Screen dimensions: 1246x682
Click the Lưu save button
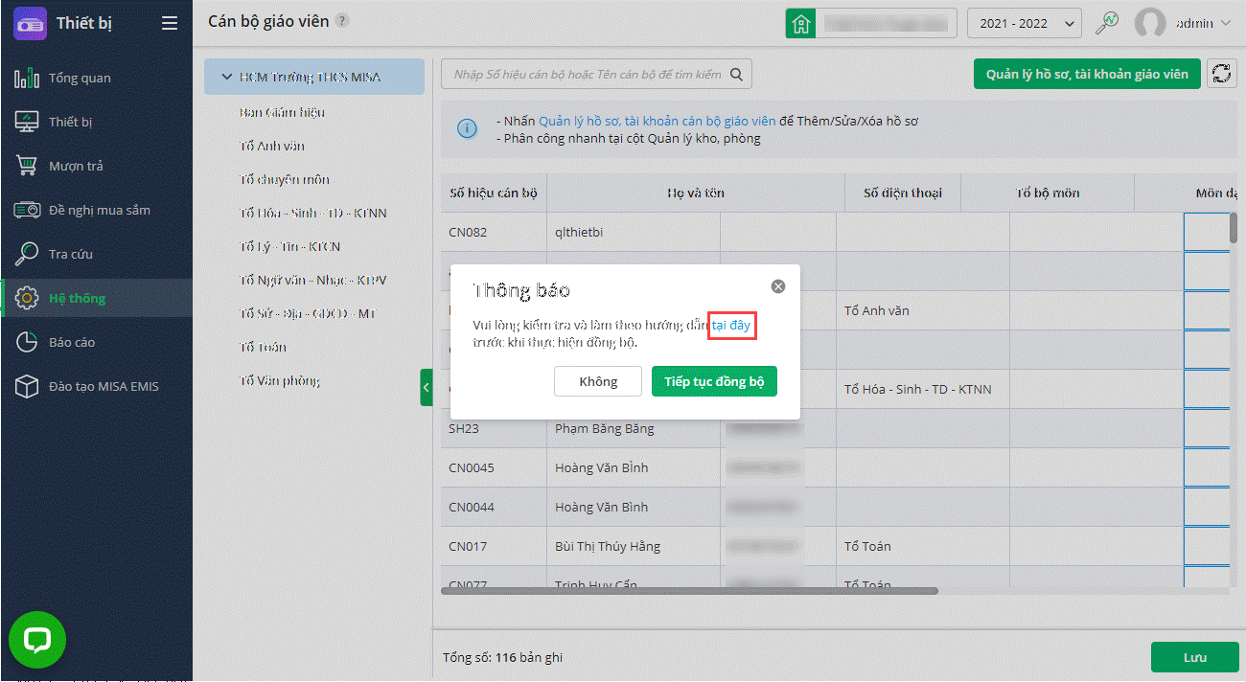coord(1194,658)
